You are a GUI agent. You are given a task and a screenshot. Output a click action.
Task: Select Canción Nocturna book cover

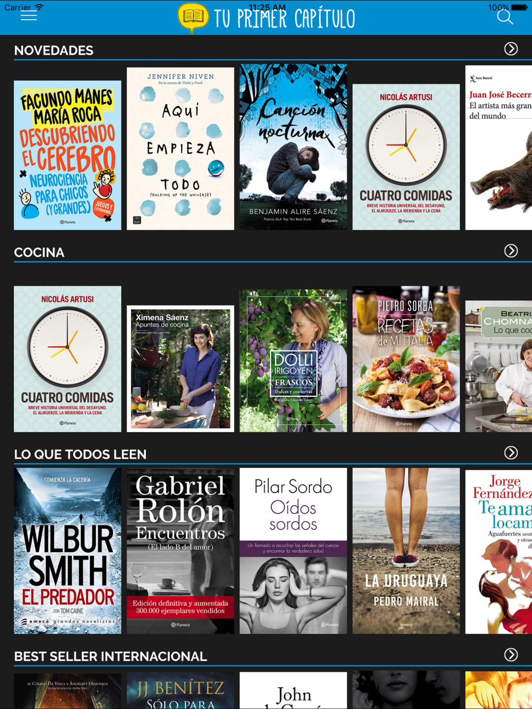click(293, 147)
